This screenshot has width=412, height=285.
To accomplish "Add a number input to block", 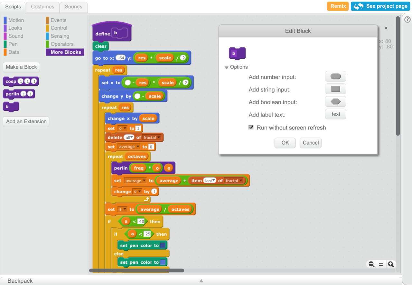I will click(336, 77).
